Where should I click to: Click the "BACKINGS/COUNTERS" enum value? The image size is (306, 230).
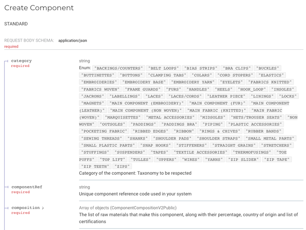[x=119, y=68]
